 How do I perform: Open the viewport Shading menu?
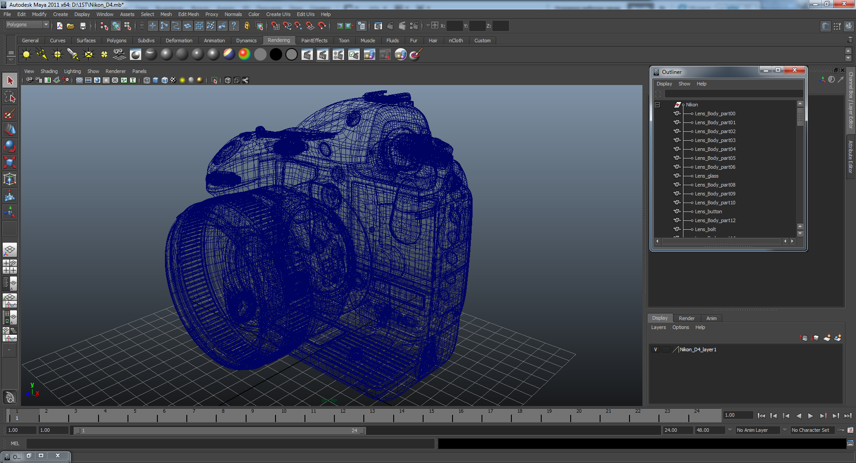[x=49, y=71]
